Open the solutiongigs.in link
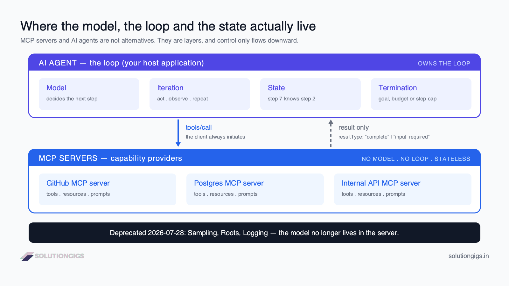Image resolution: width=509 pixels, height=286 pixels. pos(469,256)
